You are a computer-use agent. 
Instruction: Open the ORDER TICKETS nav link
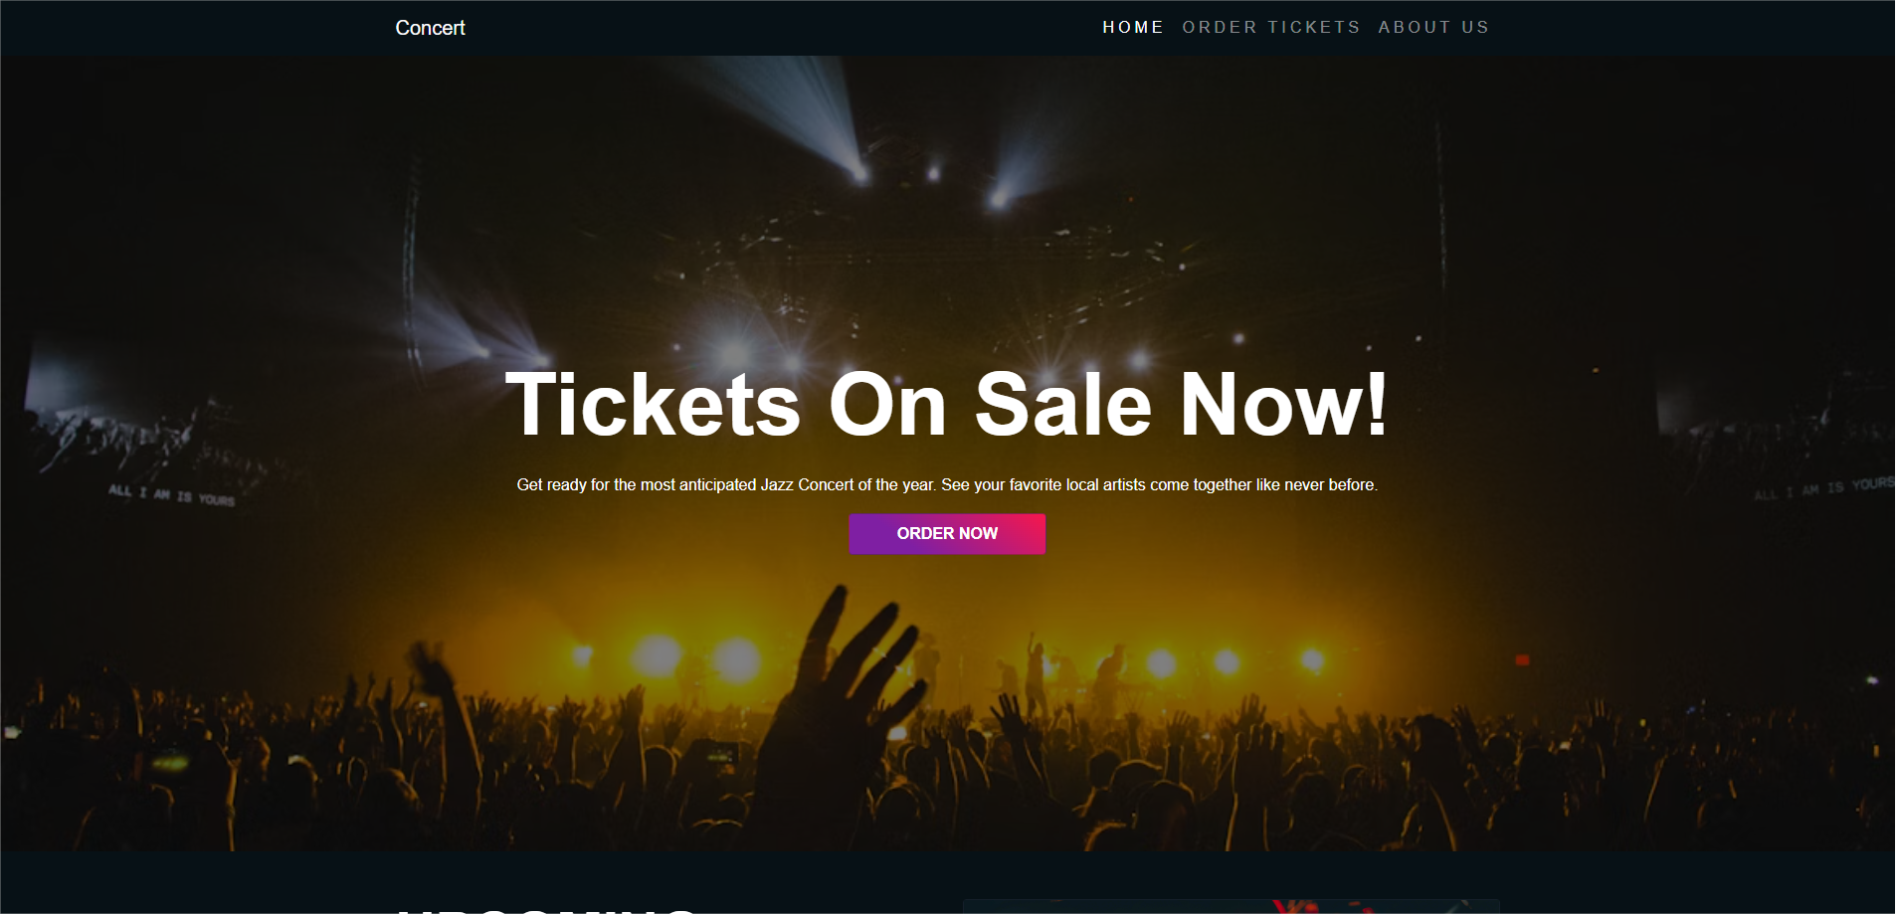[x=1271, y=28]
